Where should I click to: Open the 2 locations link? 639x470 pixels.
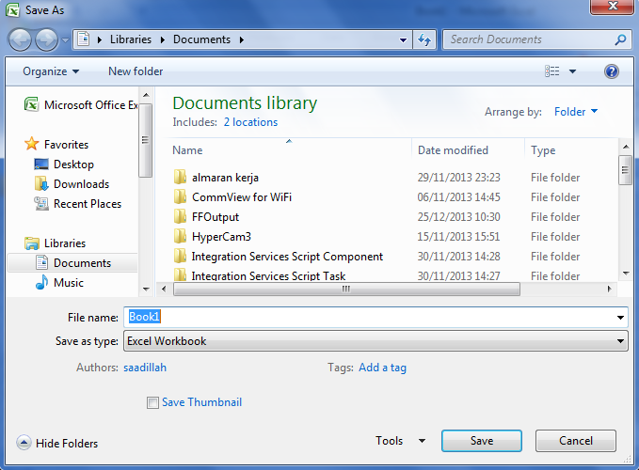(x=250, y=122)
